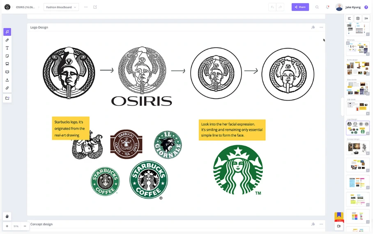Open the comment tool
Screen dimensions: 373x234
7,72
